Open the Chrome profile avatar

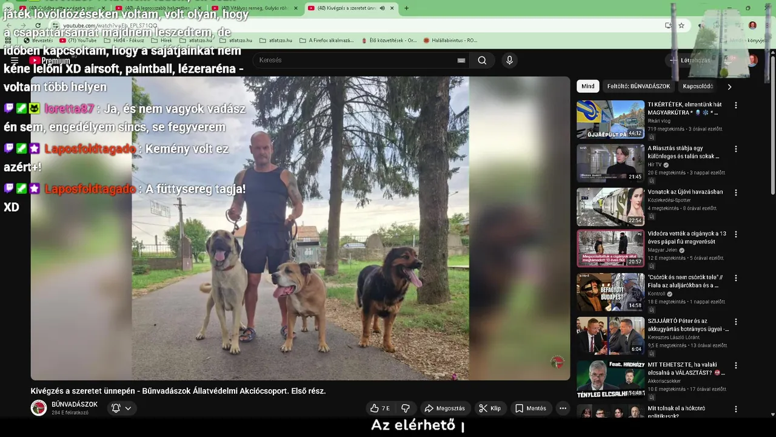click(x=752, y=25)
